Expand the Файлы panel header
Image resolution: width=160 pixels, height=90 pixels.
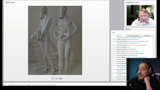point(140,29)
